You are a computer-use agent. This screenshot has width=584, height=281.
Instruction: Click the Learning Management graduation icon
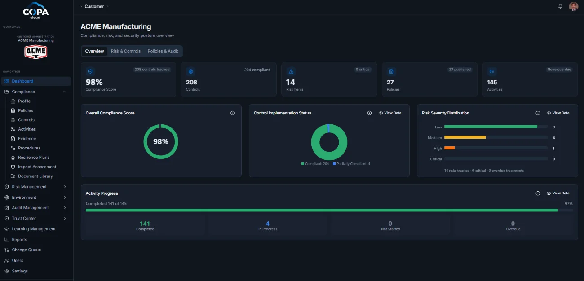7,229
